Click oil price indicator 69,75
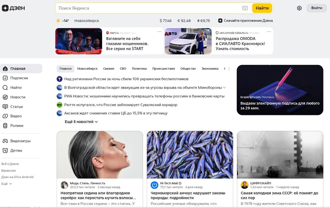 coord(204,21)
